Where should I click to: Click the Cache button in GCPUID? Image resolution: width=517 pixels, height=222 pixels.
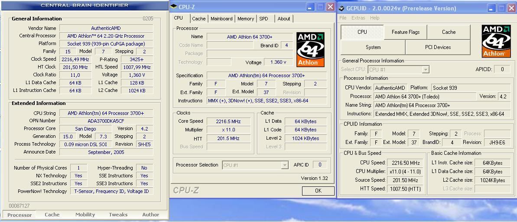449,32
